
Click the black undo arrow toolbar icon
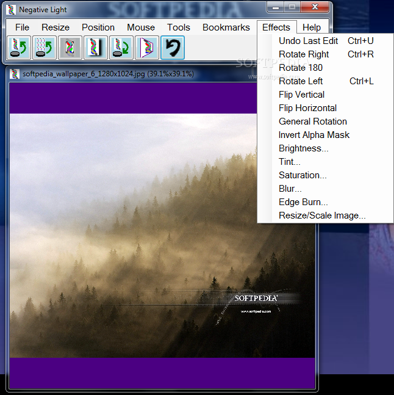point(173,48)
